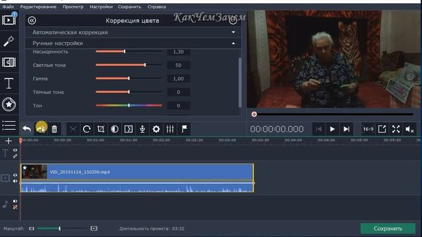Go back from Color correction panel
Image resolution: width=422 pixels, height=237 pixels.
tap(32, 20)
